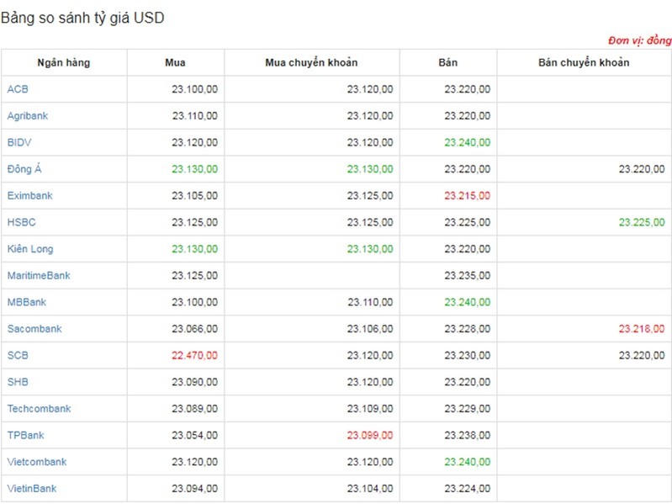Viewport: 672px width, 504px height.
Task: Click the Mua column header
Action: 175,63
